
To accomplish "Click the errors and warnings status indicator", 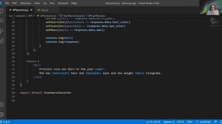I will click(5, 122).
